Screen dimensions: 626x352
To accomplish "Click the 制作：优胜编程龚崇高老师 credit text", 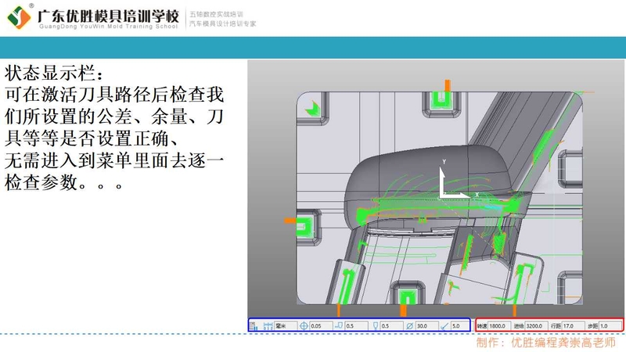I will pyautogui.click(x=545, y=343).
